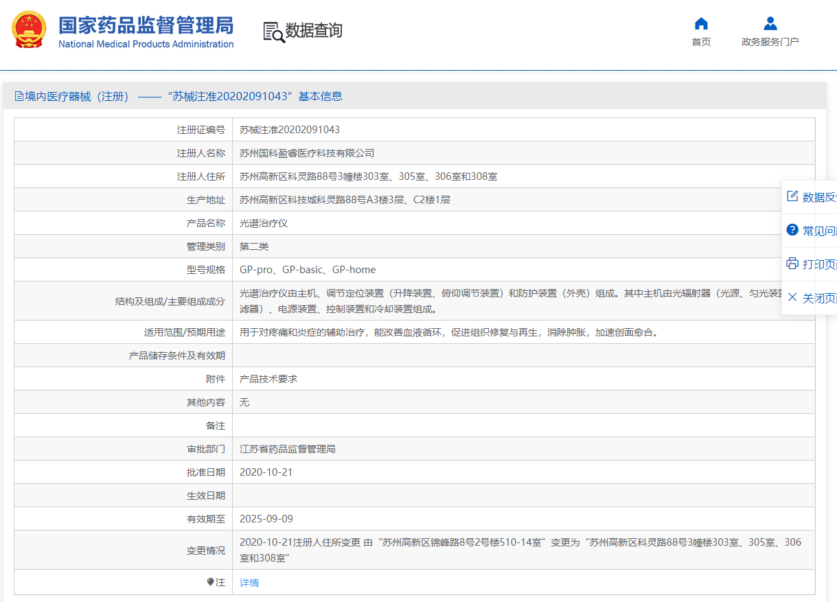837x602 pixels.
Task: Click the printer icon 打印页面
Action: pos(792,264)
